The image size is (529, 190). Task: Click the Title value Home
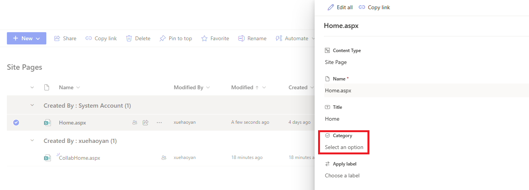click(332, 119)
